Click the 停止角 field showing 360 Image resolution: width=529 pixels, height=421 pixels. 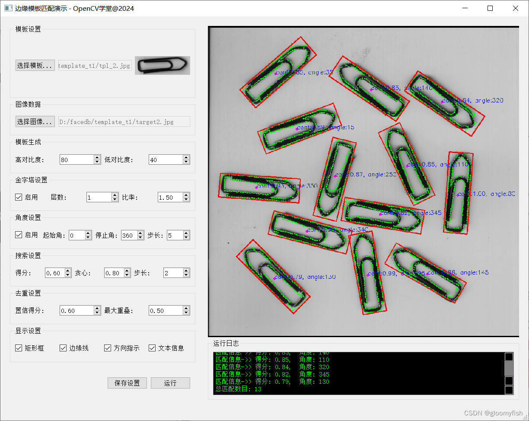click(129, 235)
